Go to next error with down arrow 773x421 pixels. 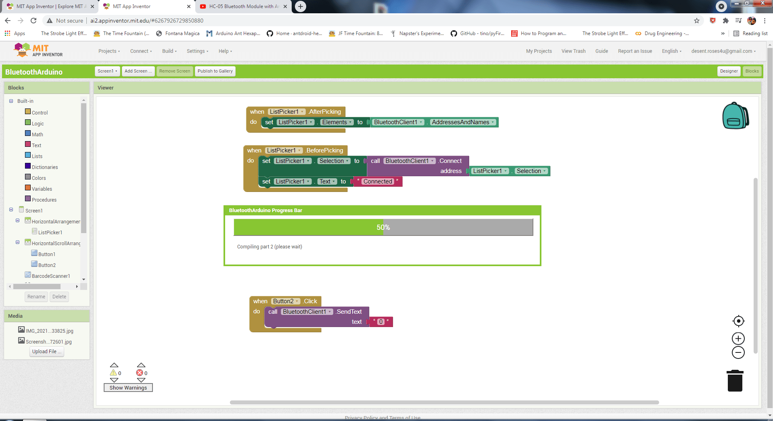click(141, 380)
